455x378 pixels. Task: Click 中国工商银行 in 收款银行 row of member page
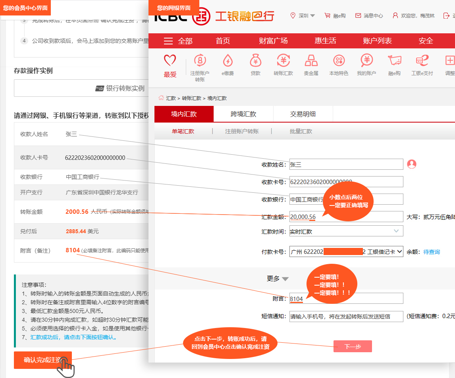[x=83, y=177]
